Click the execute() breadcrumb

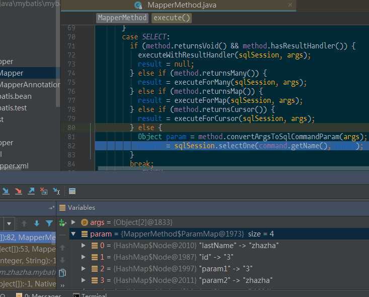[172, 18]
